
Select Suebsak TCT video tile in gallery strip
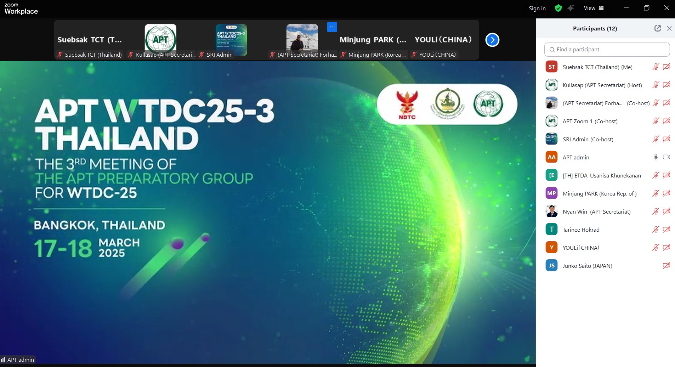[x=90, y=40]
